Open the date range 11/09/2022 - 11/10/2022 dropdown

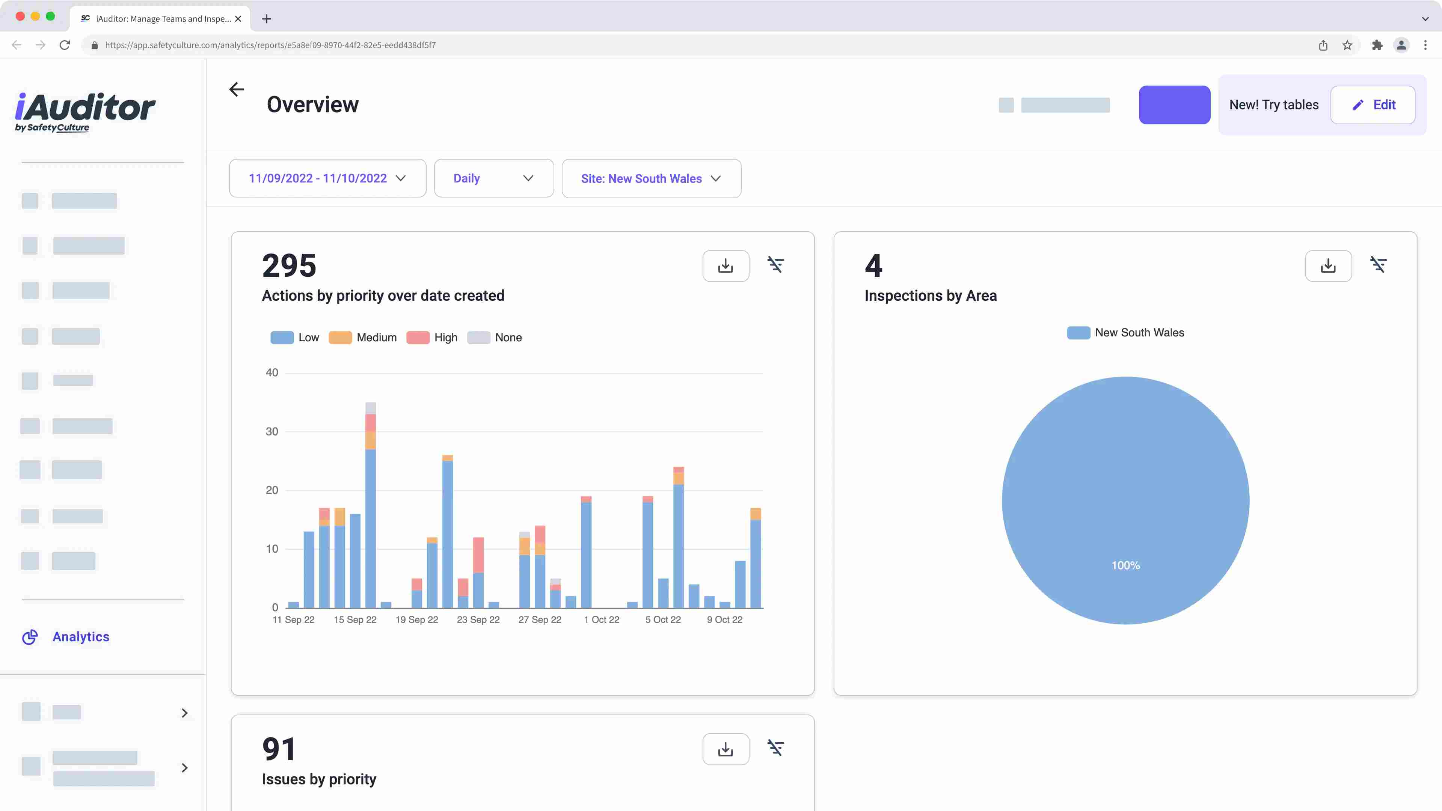[327, 179]
